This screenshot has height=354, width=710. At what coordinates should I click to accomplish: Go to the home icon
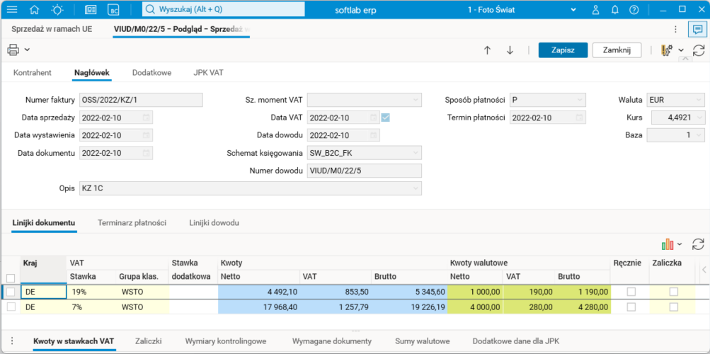point(35,9)
